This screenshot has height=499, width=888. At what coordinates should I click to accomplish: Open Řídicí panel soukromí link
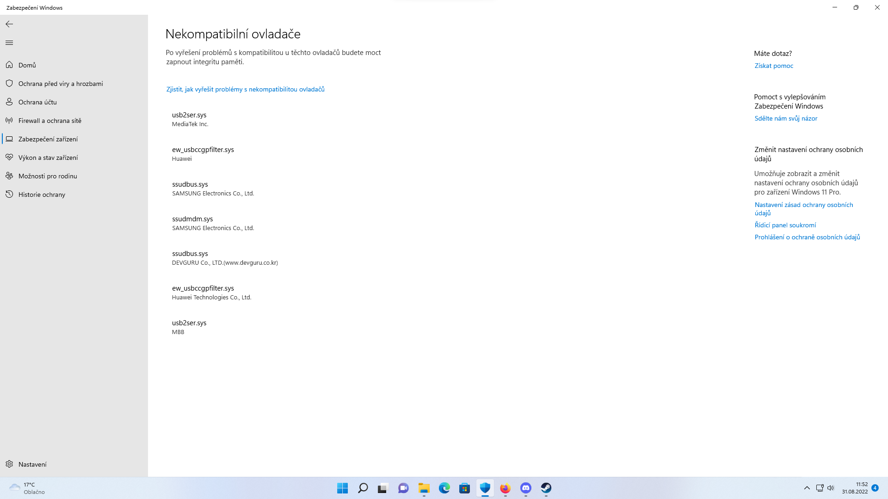[785, 225]
